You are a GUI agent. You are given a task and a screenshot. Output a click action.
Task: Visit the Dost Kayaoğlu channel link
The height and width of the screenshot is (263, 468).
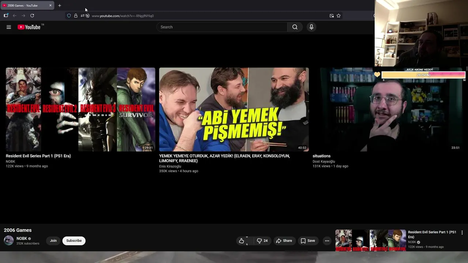pos(324,161)
